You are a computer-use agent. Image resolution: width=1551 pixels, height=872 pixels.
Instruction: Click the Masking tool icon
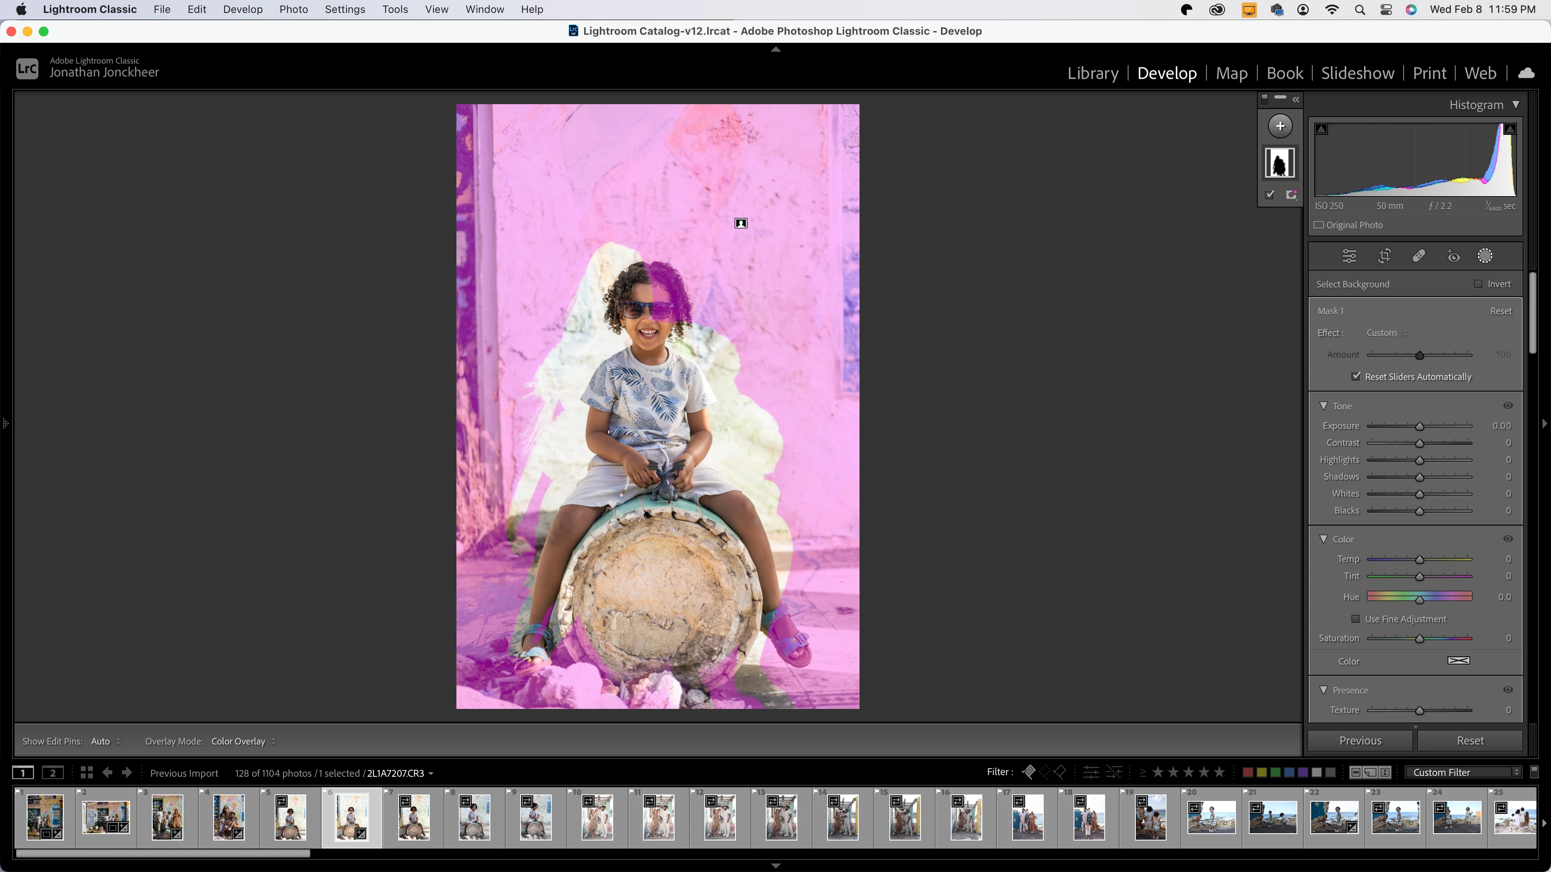pos(1485,256)
